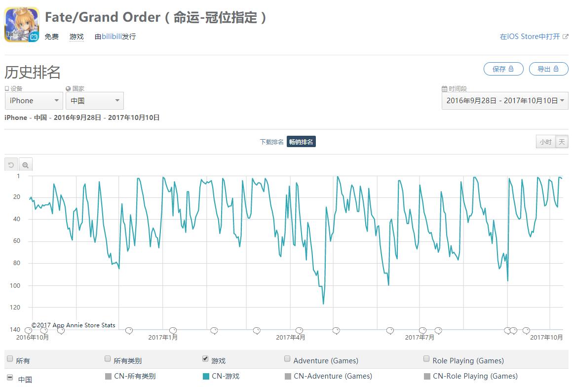Image resolution: width=572 pixels, height=387 pixels.
Task: Click the CN-Role Playing (Games) gray swatch
Action: pyautogui.click(x=427, y=377)
